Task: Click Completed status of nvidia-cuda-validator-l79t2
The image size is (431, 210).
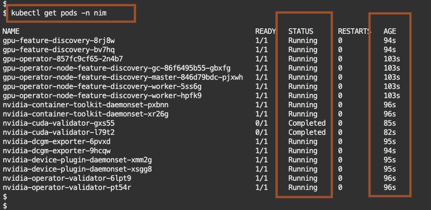Action: click(x=307, y=132)
